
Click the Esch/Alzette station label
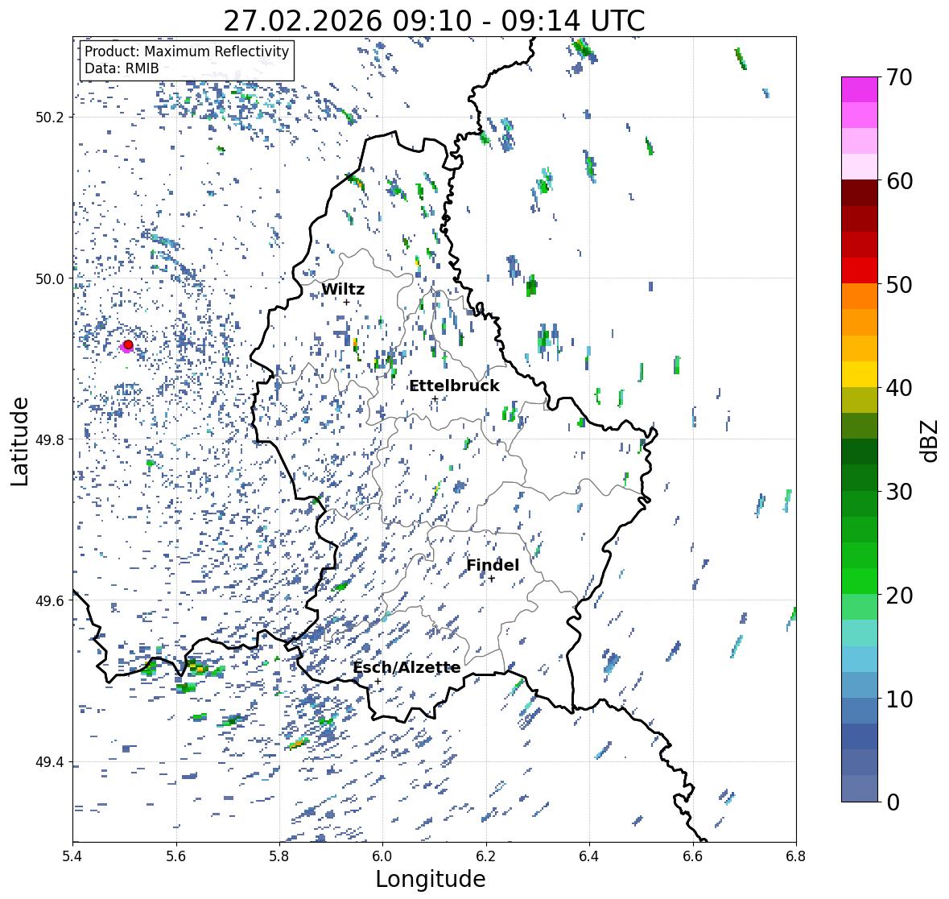(406, 667)
